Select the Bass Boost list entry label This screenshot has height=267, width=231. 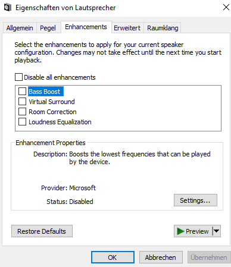(x=46, y=92)
